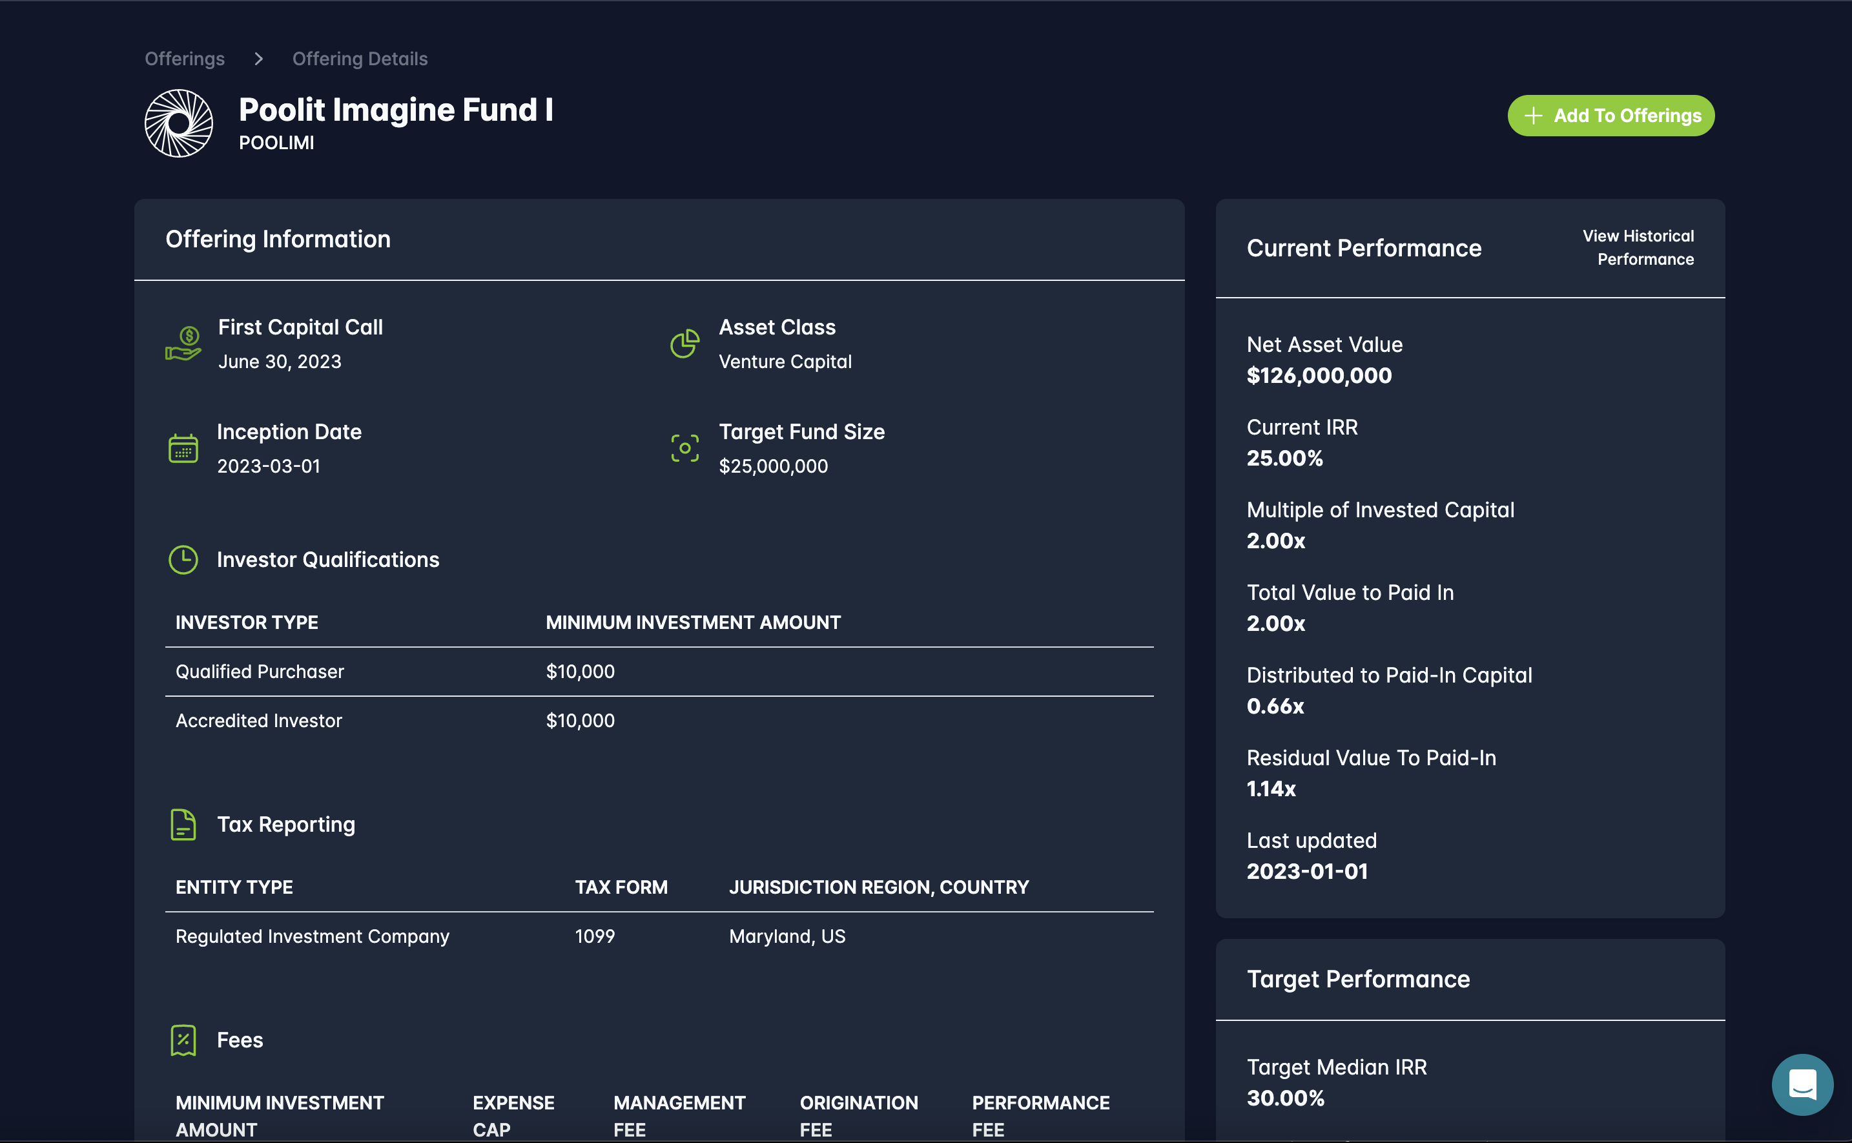
Task: Click the Minimum Investment Amount column header
Action: coord(692,622)
